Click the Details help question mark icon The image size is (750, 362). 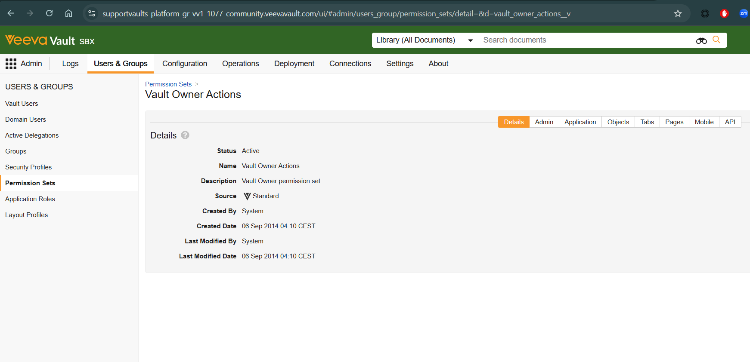pyautogui.click(x=185, y=135)
